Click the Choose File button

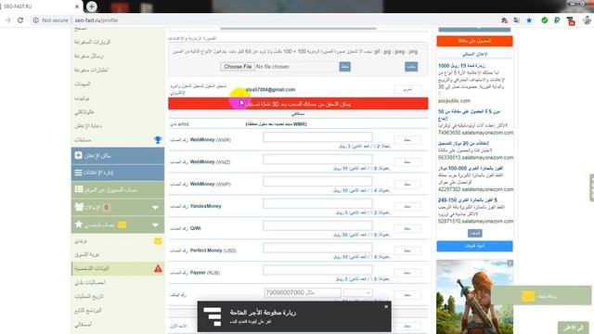(238, 67)
